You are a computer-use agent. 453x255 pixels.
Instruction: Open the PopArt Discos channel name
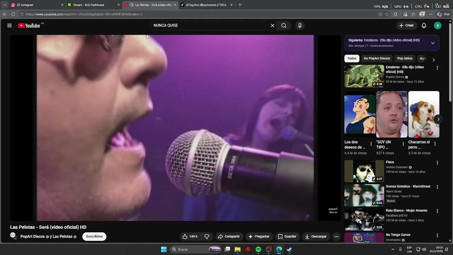[33, 237]
